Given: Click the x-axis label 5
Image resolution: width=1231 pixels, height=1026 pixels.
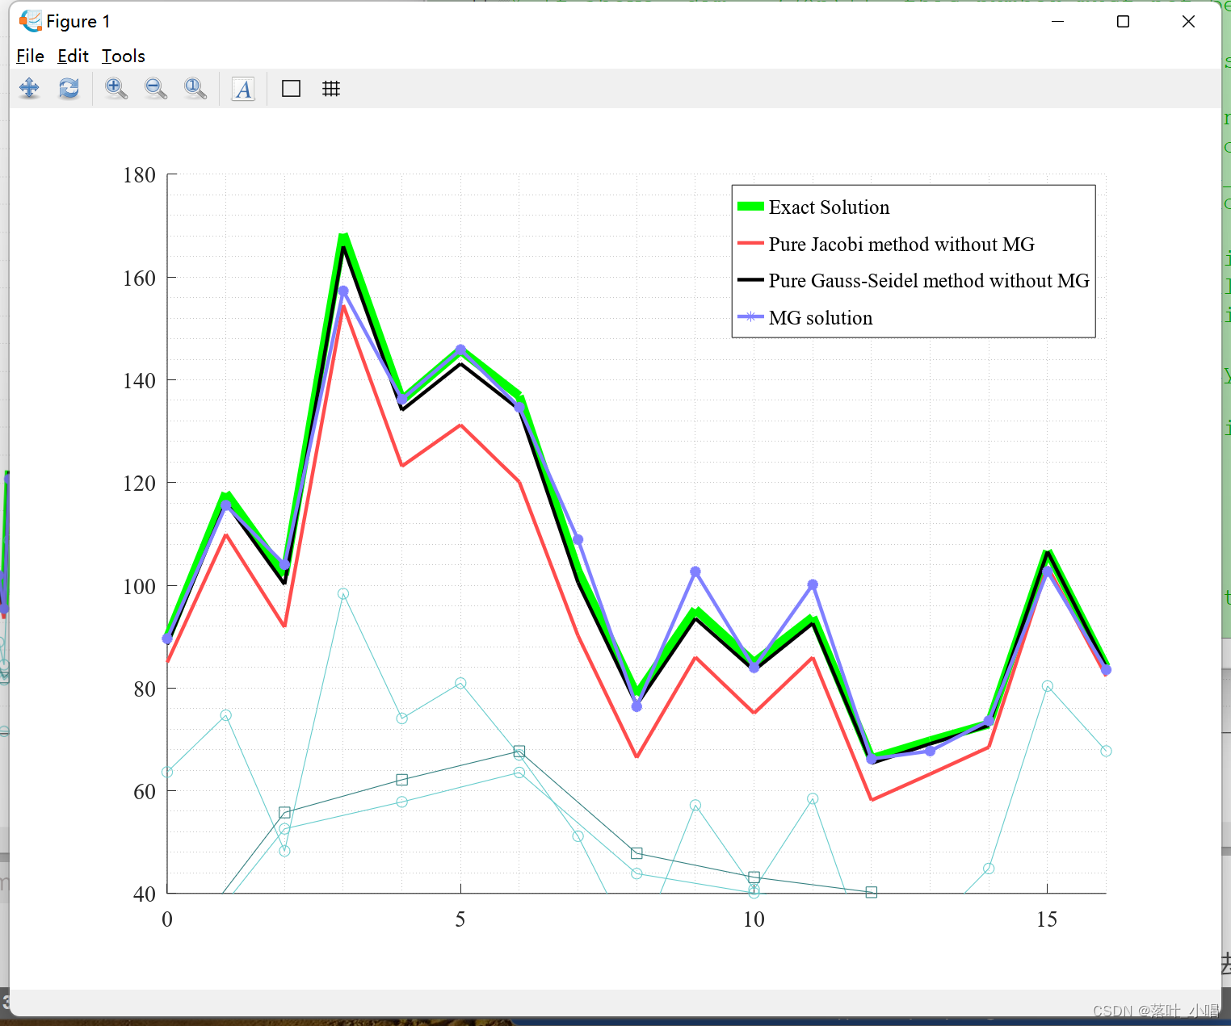Looking at the screenshot, I should 460,919.
